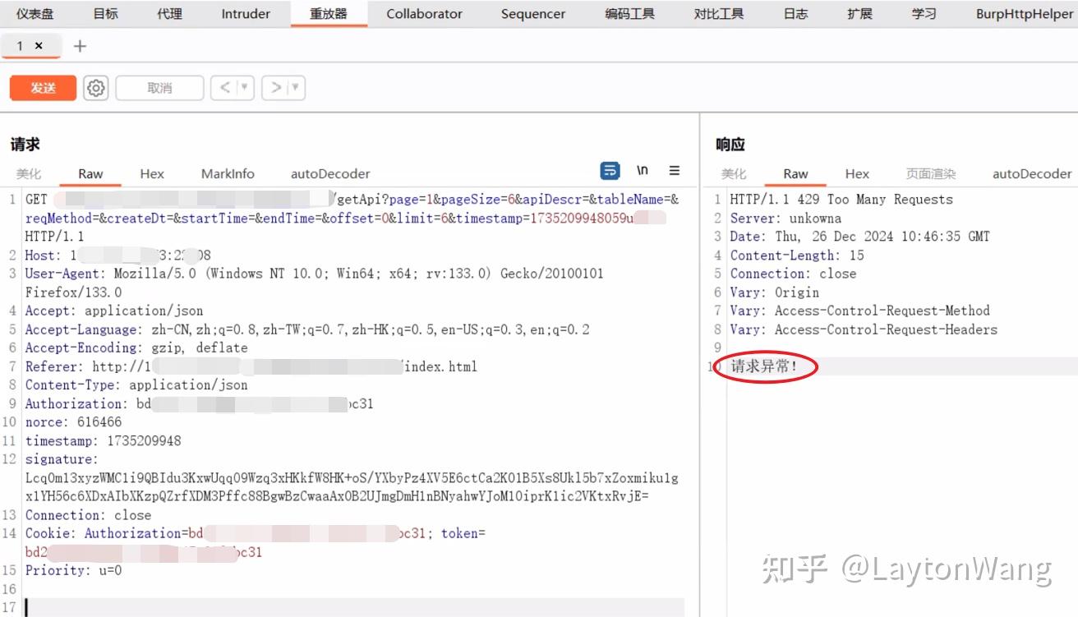Send the request with the 发送 button
This screenshot has height=617, width=1078.
pyautogui.click(x=42, y=87)
